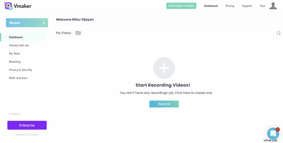The height and width of the screenshot is (143, 283).
Task: Open the Support page
Action: (x=247, y=6)
